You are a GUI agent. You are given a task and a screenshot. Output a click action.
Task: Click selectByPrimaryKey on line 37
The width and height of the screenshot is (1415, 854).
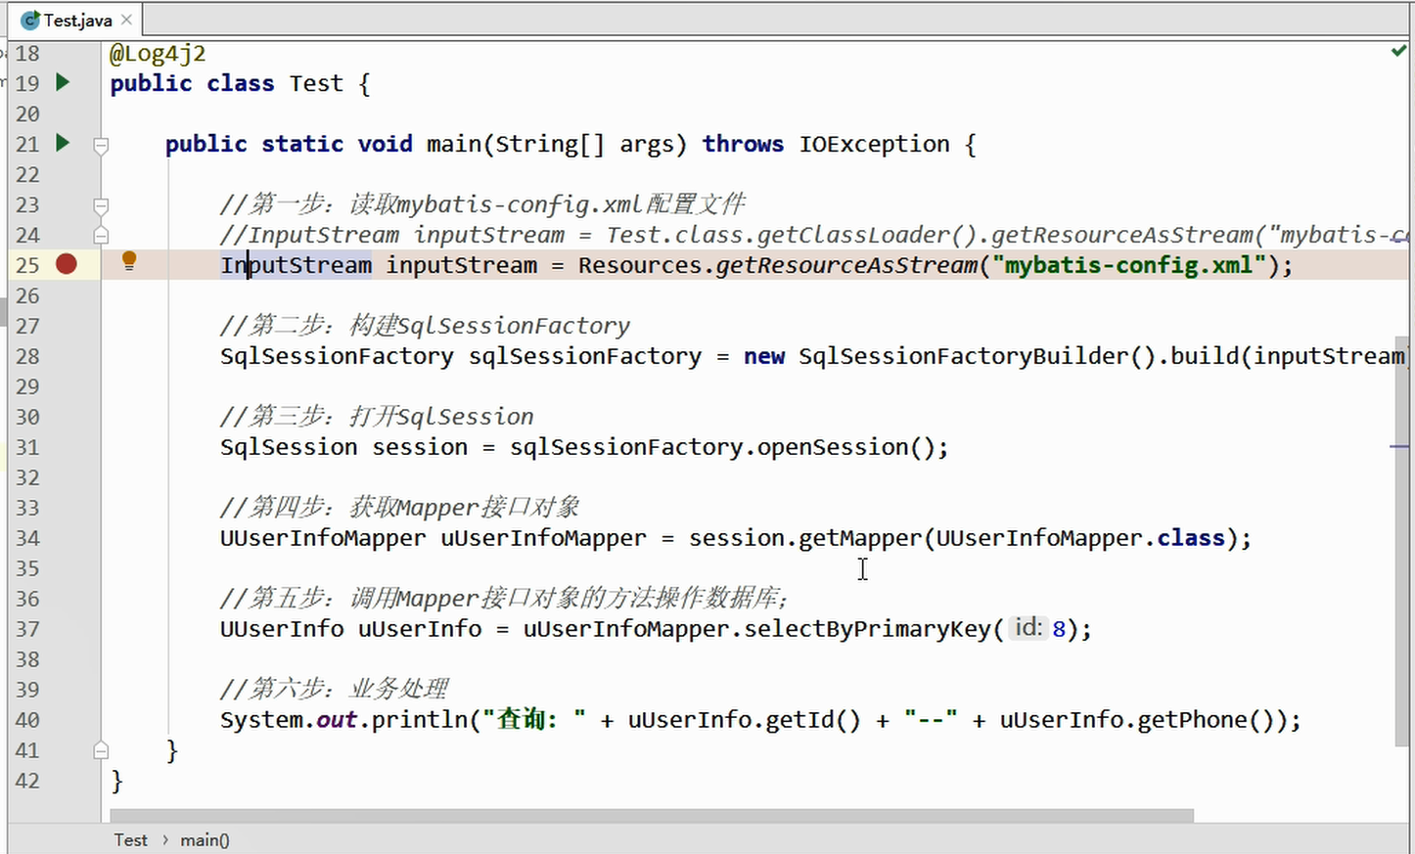pyautogui.click(x=867, y=629)
